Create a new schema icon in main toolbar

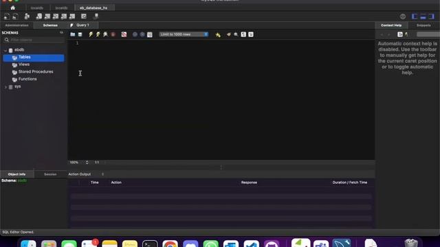39,16
